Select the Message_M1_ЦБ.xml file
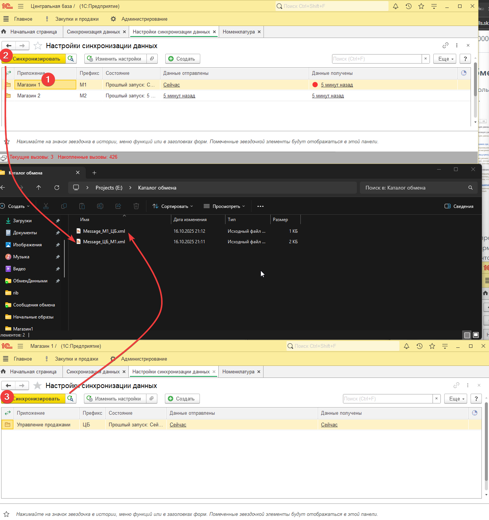 (x=104, y=231)
